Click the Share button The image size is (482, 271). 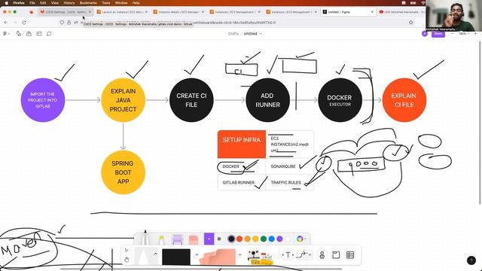click(438, 33)
